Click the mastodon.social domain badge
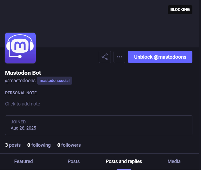201x170 pixels. (54, 81)
